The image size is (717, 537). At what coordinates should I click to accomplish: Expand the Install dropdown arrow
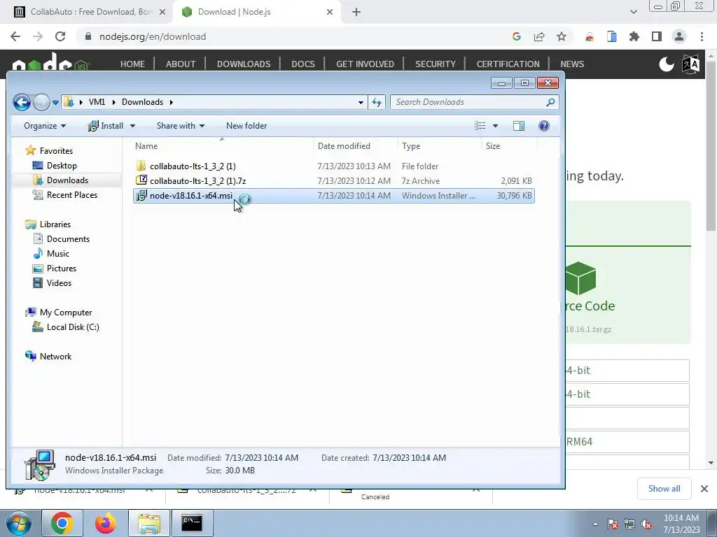(x=132, y=126)
